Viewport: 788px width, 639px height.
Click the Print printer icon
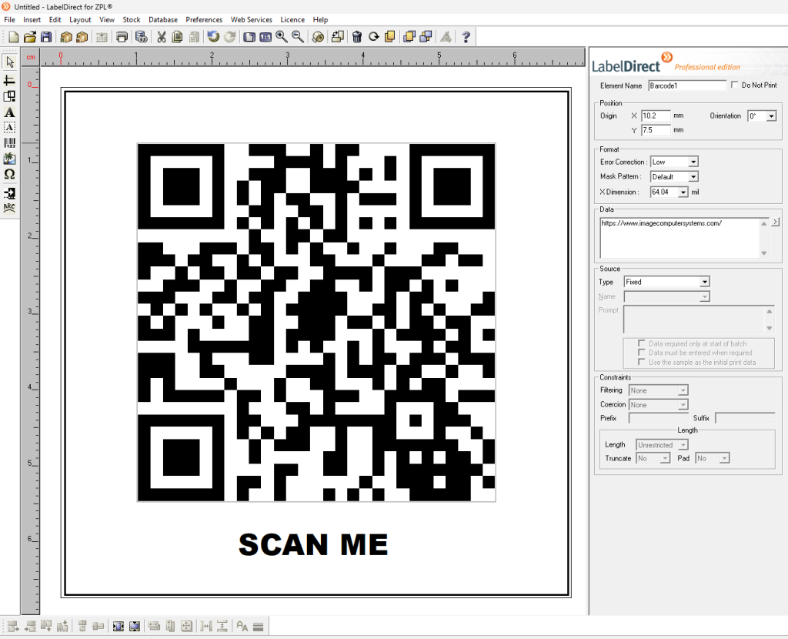click(x=122, y=37)
